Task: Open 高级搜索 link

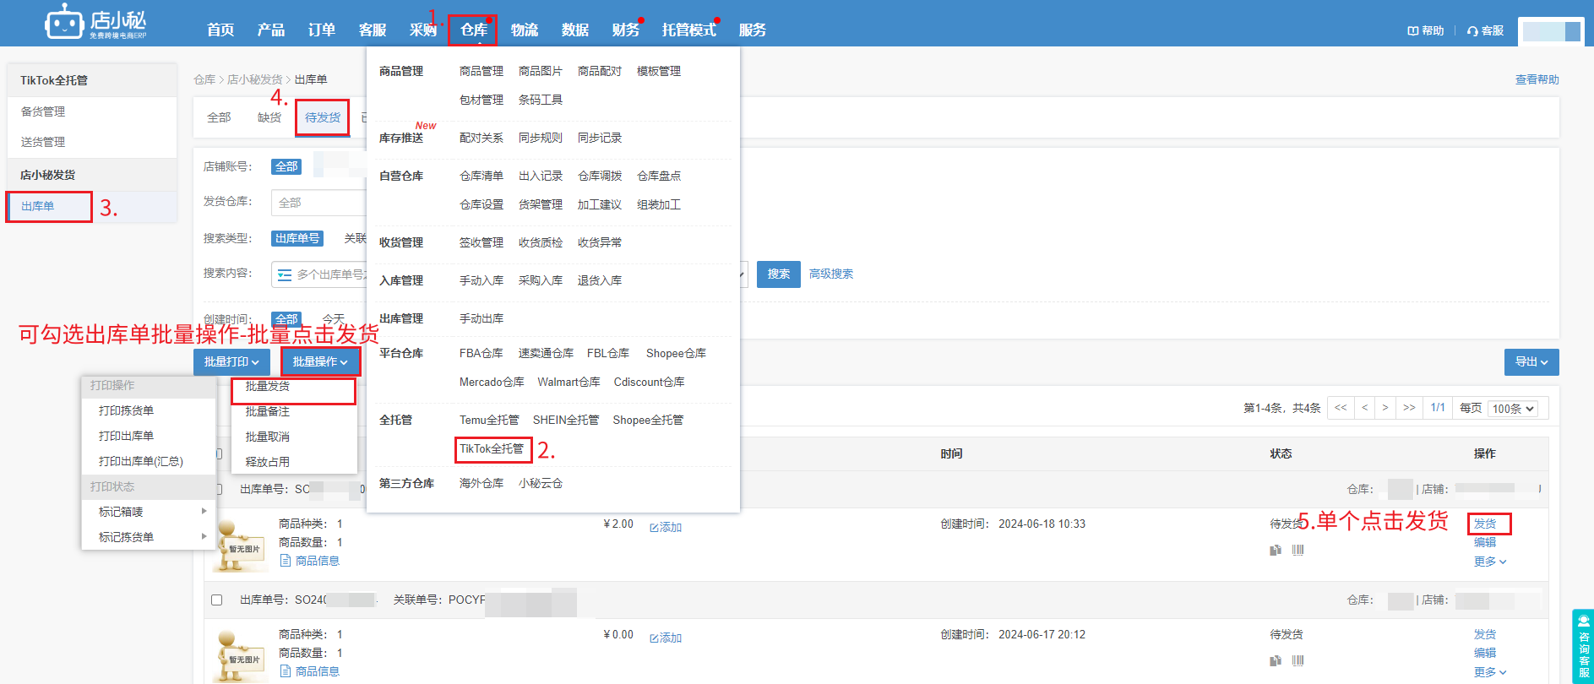Action: point(831,274)
